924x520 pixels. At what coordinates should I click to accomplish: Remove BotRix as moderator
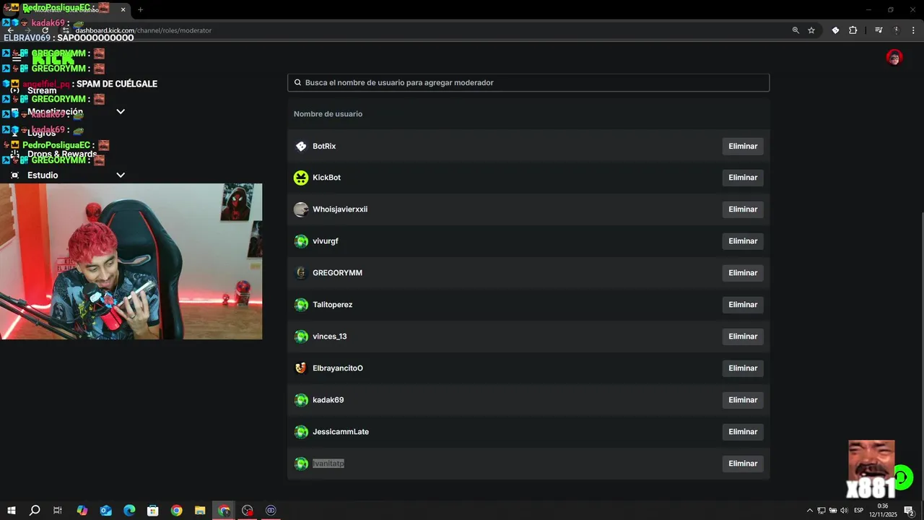[743, 147]
